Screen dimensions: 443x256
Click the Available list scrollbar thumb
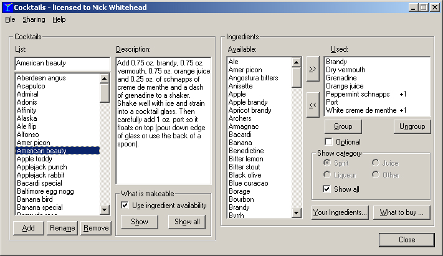pos(297,77)
